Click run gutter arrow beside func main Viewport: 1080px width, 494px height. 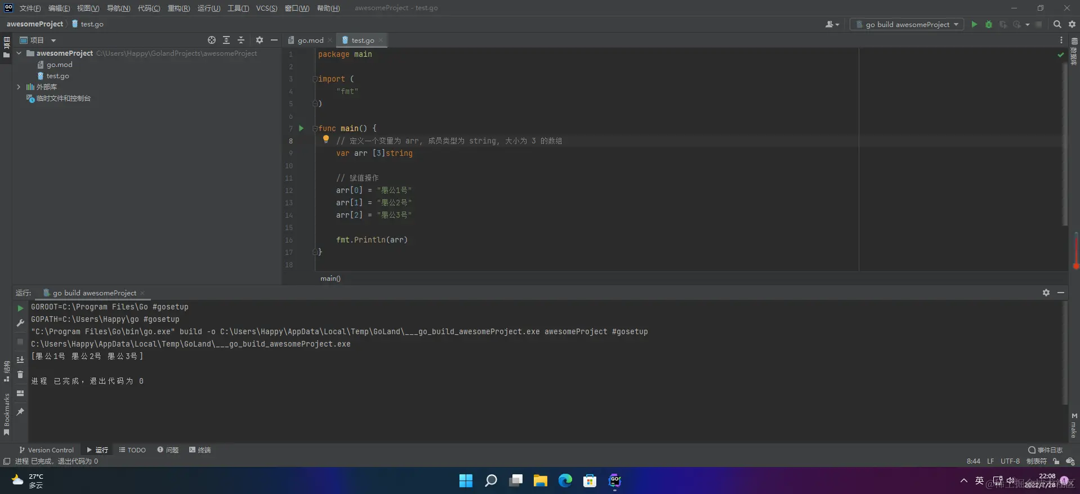(x=301, y=128)
